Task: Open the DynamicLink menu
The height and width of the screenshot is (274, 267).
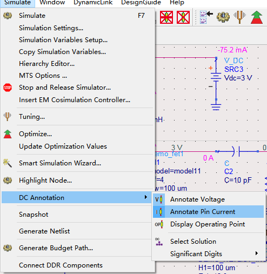Action: (93, 3)
